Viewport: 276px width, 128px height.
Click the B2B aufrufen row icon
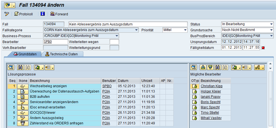coord(23,97)
